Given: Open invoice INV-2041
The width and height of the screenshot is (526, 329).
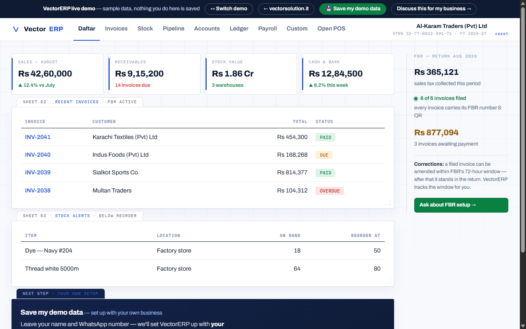Looking at the screenshot, I should click(x=38, y=137).
